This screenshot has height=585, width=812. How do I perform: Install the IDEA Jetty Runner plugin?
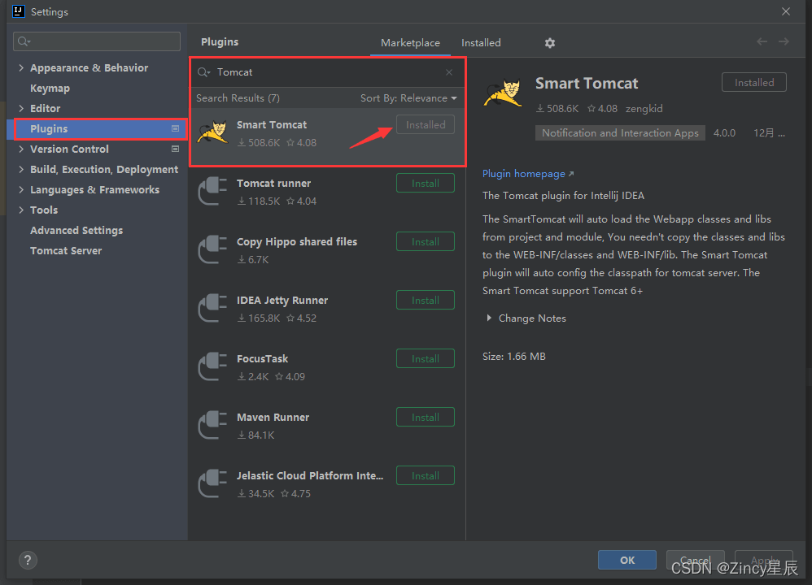pyautogui.click(x=426, y=300)
